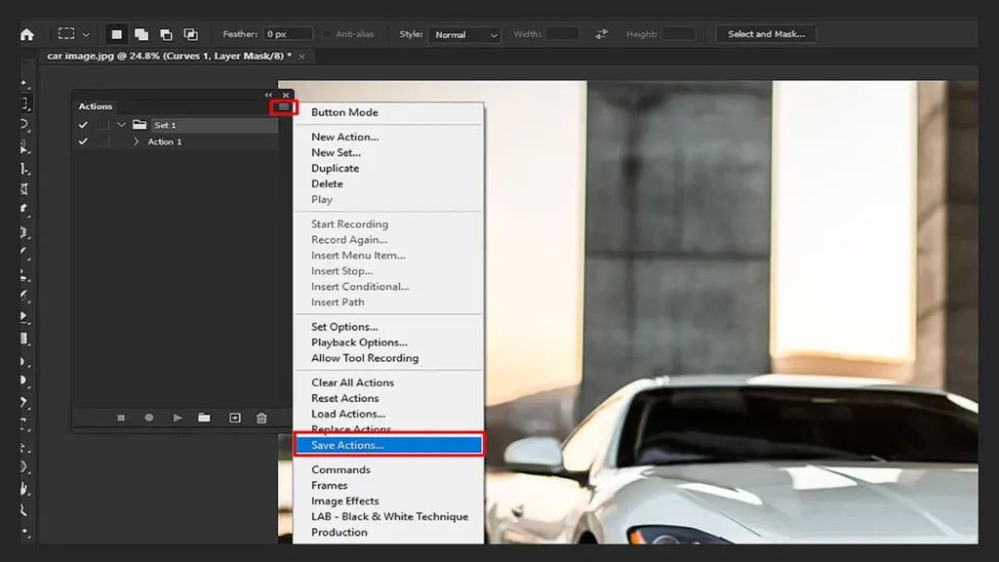Expand Action 1 steps
This screenshot has width=999, height=562.
[x=136, y=141]
